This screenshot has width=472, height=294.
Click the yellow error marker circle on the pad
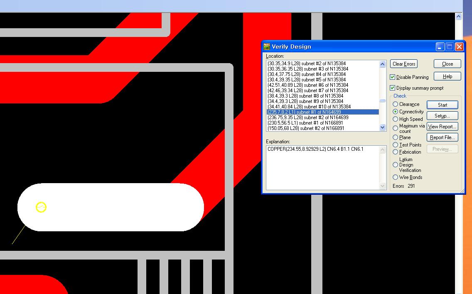click(x=41, y=207)
